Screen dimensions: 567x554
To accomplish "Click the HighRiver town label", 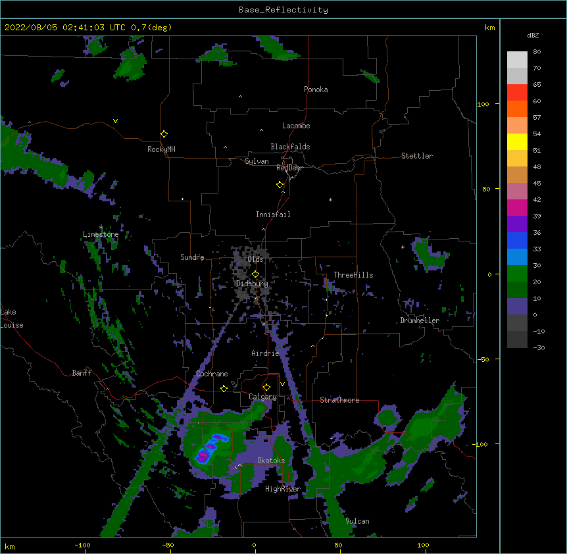I will coord(283,489).
